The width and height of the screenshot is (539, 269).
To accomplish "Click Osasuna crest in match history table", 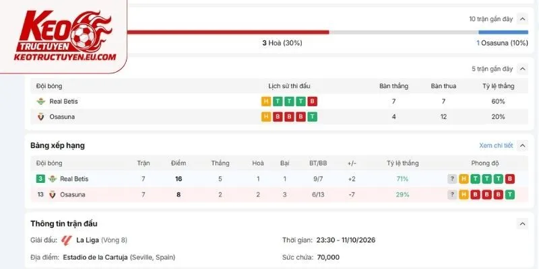I will 41,116.
